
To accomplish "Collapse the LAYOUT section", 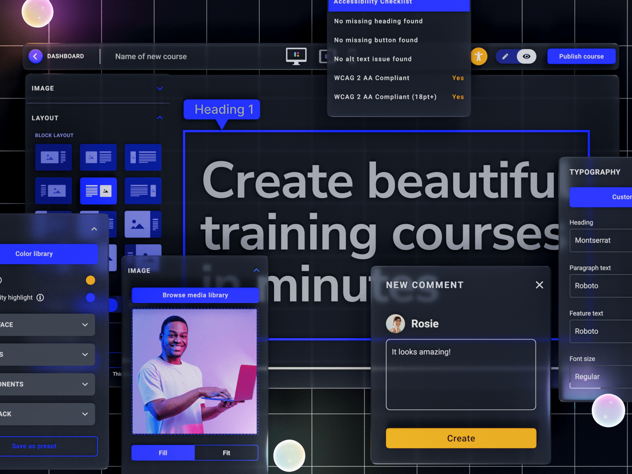I will (160, 118).
